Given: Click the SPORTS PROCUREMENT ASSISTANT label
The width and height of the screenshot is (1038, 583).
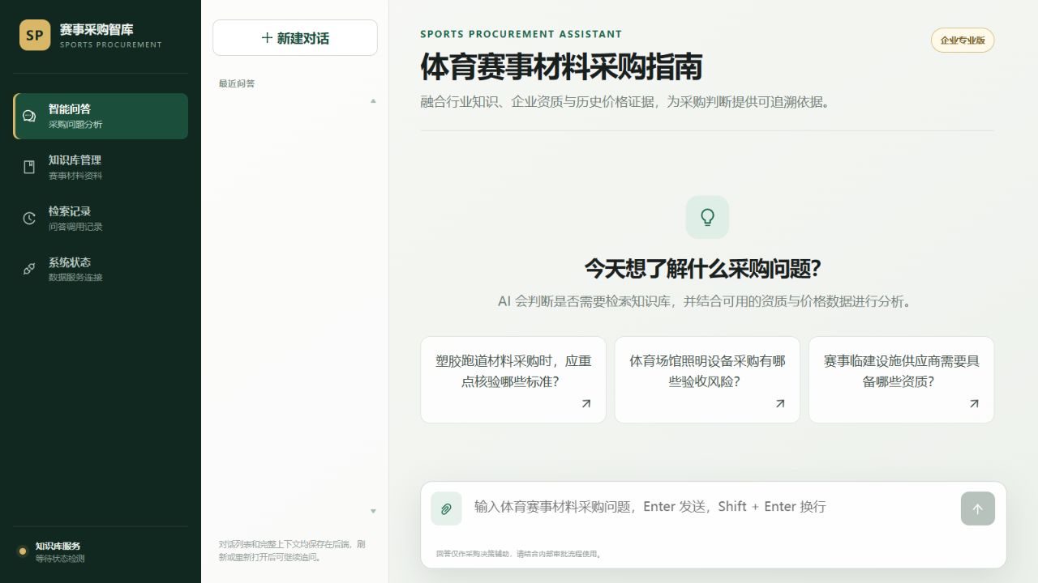Looking at the screenshot, I should point(521,34).
